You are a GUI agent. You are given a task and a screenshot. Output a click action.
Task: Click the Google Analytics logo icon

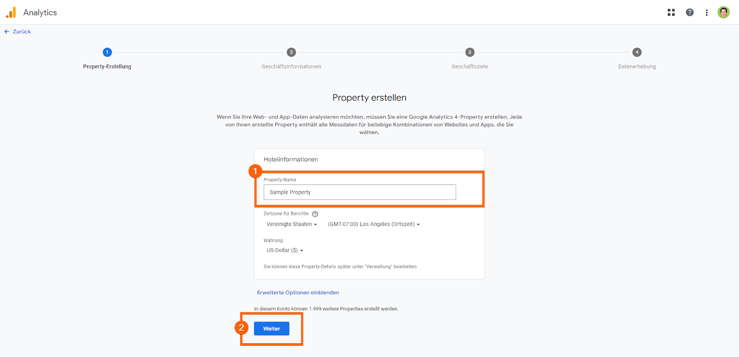(x=11, y=12)
